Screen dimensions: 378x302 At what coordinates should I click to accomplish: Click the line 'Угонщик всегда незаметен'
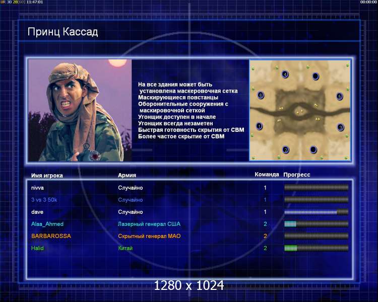[x=175, y=123]
